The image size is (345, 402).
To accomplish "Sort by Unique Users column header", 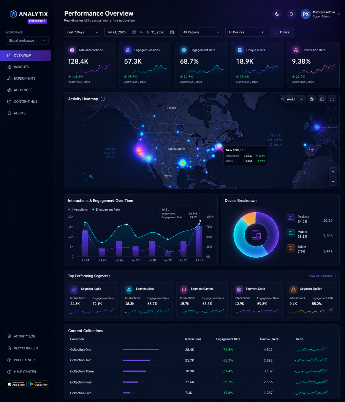I will (269, 339).
